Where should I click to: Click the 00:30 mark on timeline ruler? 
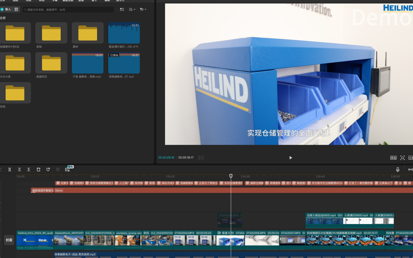[x=246, y=176]
